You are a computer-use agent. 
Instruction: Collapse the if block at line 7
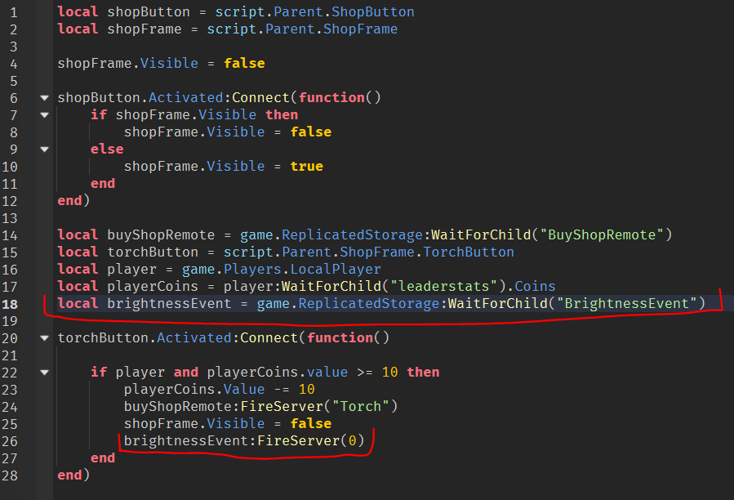point(44,115)
